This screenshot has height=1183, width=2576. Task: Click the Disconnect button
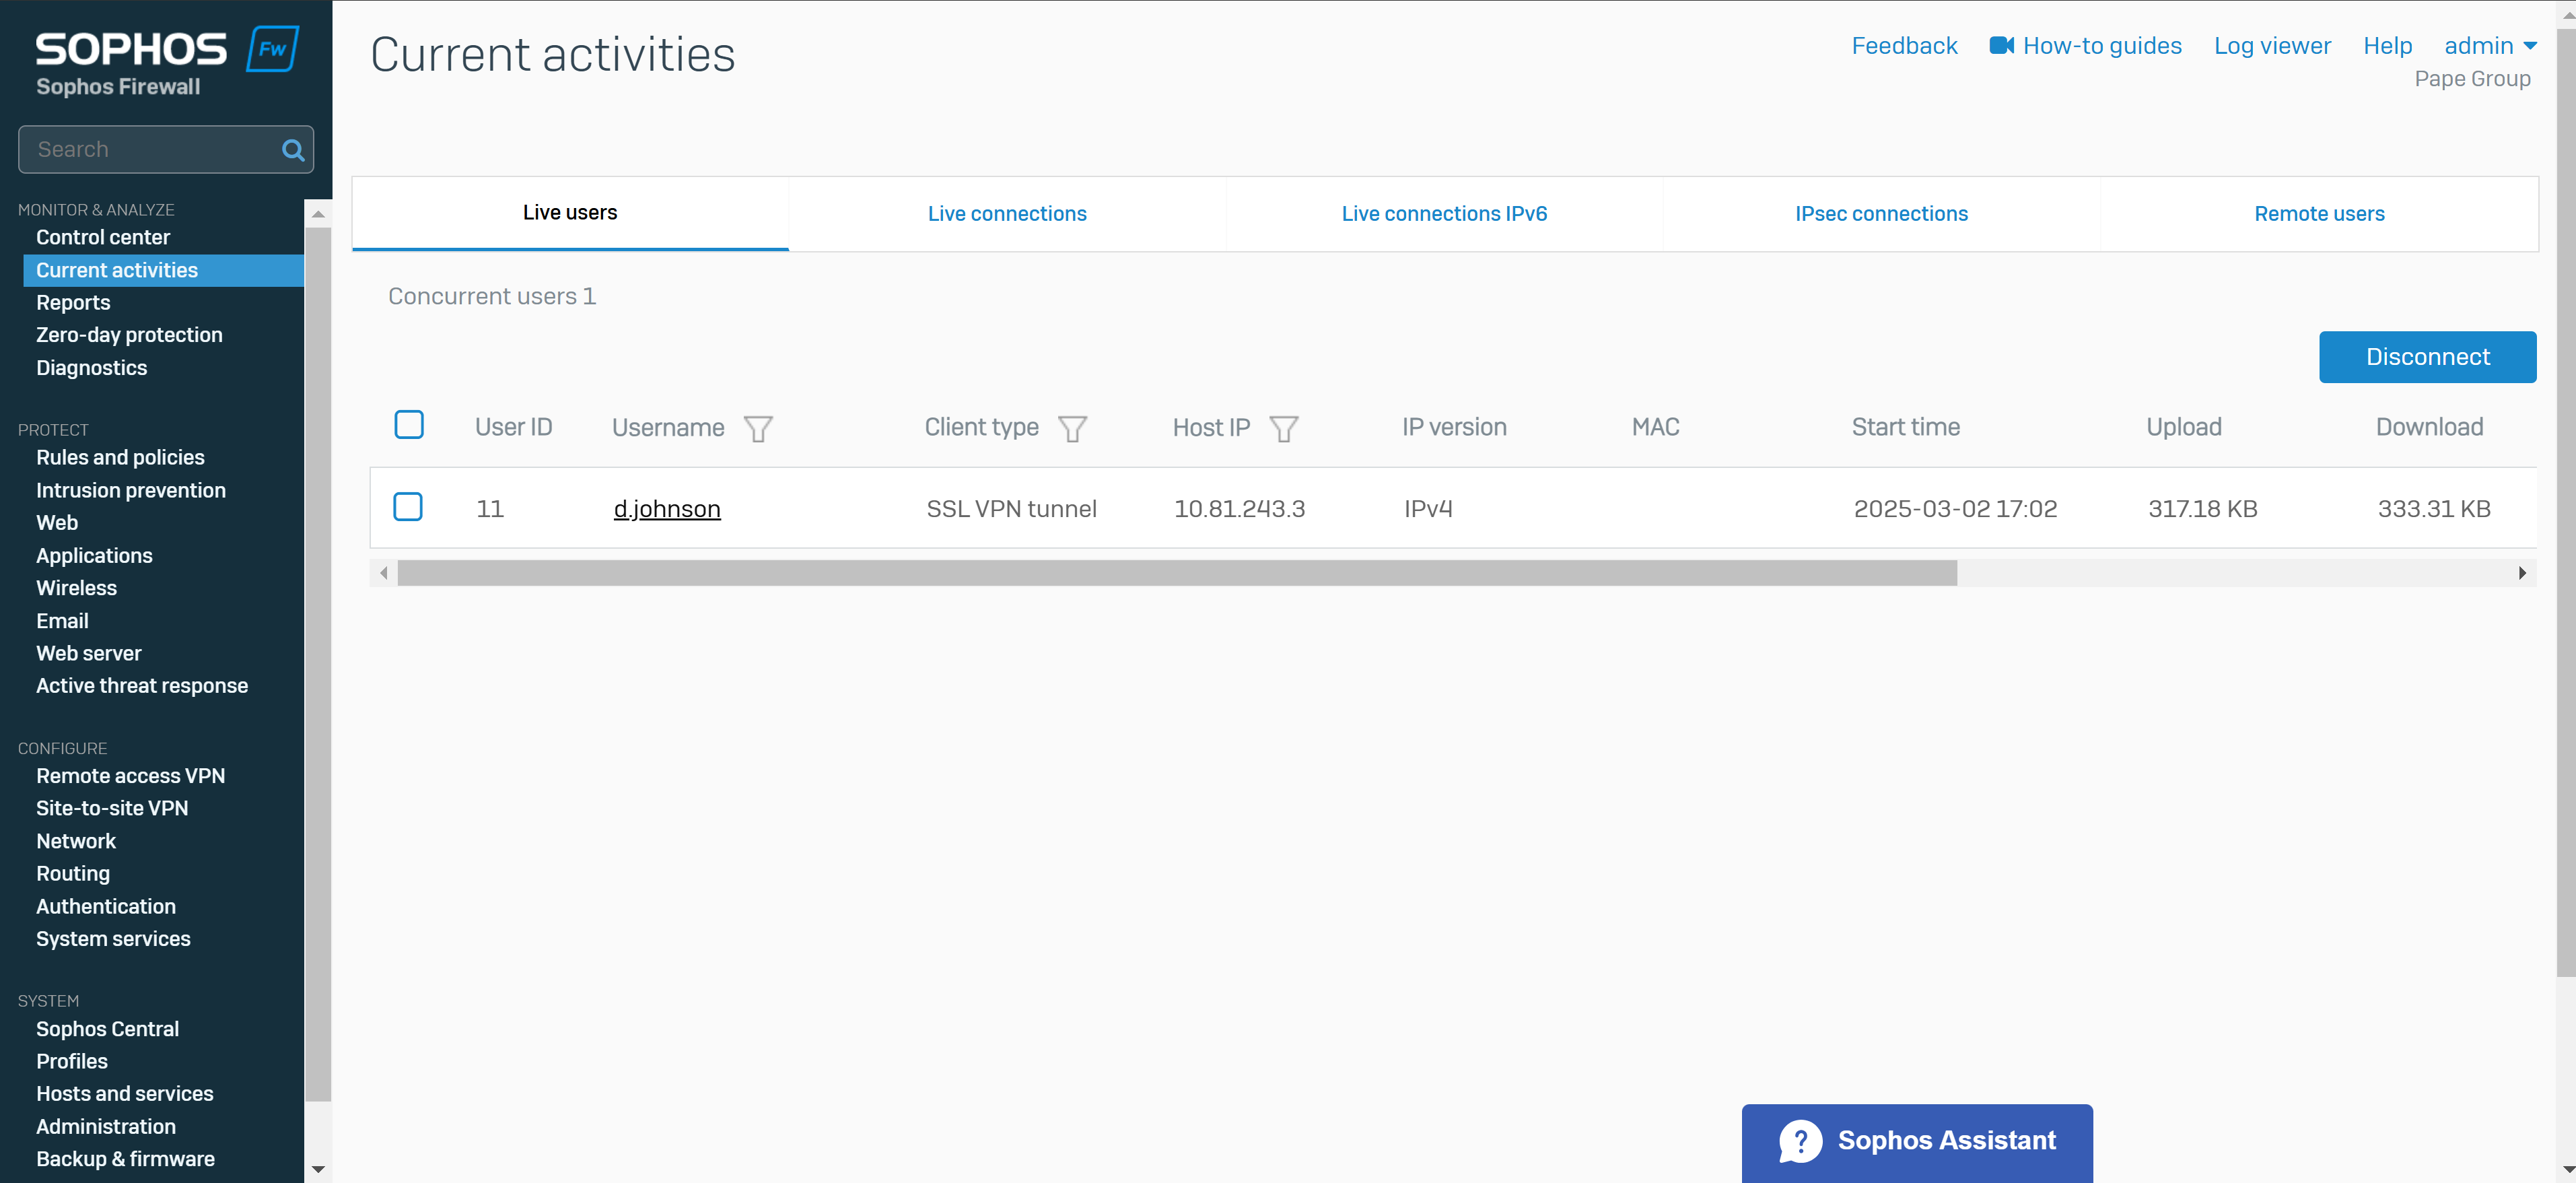tap(2427, 357)
